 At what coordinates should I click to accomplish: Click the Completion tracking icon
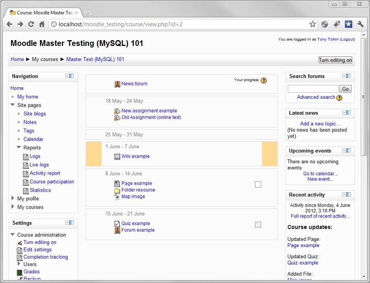(20, 258)
